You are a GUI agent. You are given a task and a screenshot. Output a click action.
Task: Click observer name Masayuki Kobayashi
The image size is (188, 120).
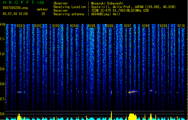coord(107,3)
